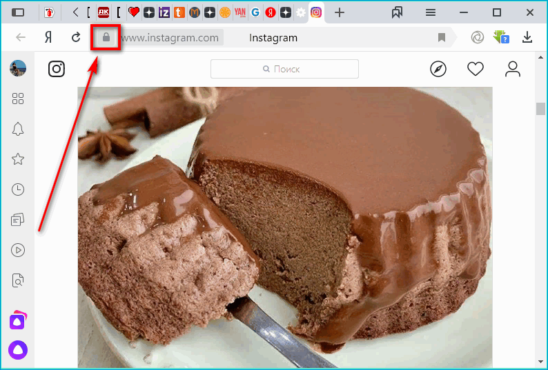Open the Instagram home logo
The height and width of the screenshot is (370, 548).
[56, 69]
